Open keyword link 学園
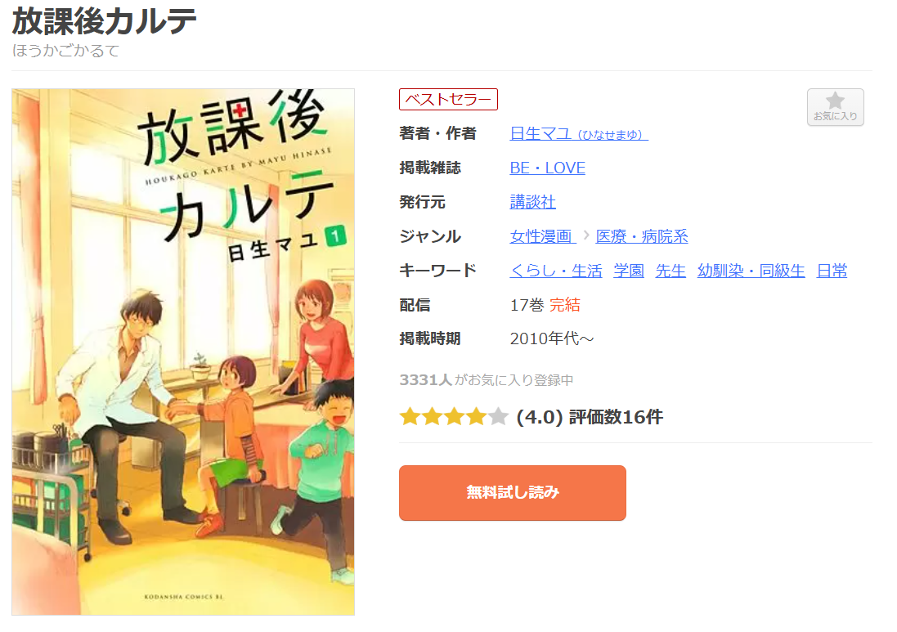 pos(628,271)
